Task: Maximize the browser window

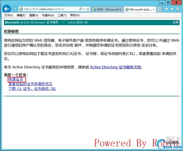Action: coord(168,3)
